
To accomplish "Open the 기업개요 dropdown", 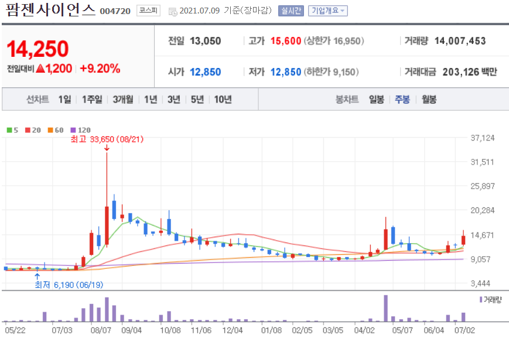I will click(x=328, y=11).
